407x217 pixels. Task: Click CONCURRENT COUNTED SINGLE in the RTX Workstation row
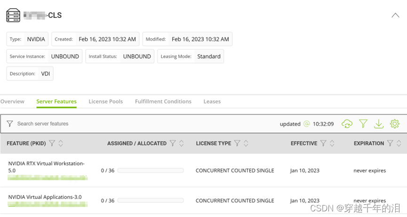(235, 170)
